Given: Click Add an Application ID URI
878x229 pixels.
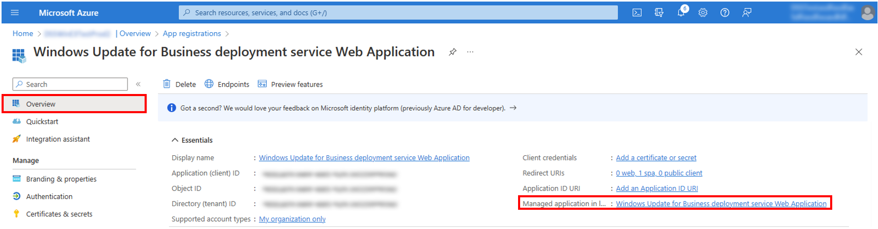Looking at the screenshot, I should tap(657, 188).
